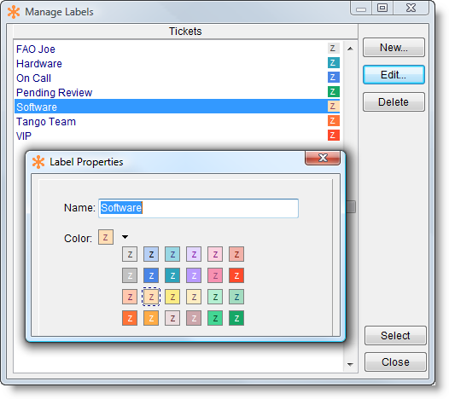Pick the bright red color swatch
This screenshot has width=449, height=399.
click(236, 275)
